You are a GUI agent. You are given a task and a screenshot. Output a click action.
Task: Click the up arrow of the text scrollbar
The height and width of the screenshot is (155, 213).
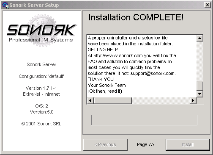[200, 38]
